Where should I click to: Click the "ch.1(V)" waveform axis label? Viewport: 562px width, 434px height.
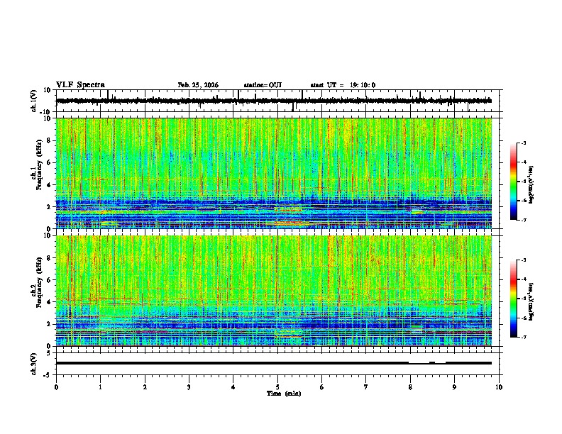click(34, 101)
